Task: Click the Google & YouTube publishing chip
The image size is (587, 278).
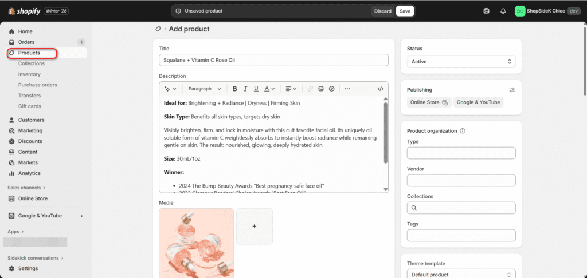Action: click(x=479, y=102)
